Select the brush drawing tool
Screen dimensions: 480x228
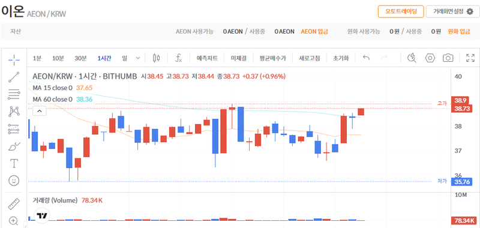14,146
